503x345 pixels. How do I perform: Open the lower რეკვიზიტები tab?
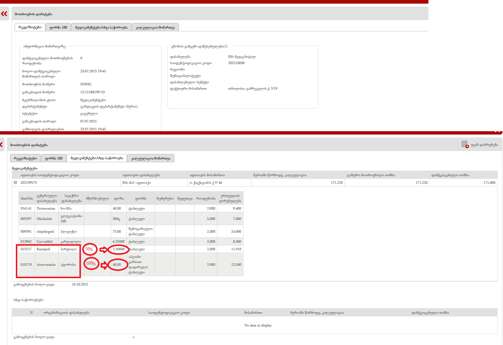click(x=25, y=158)
